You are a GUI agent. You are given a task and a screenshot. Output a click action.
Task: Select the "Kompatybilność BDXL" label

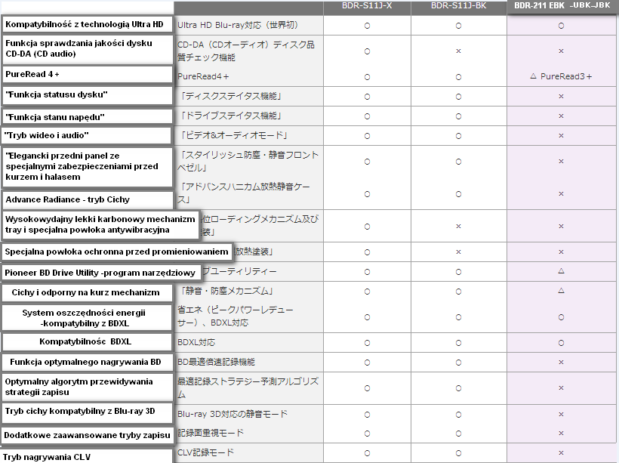pyautogui.click(x=88, y=341)
